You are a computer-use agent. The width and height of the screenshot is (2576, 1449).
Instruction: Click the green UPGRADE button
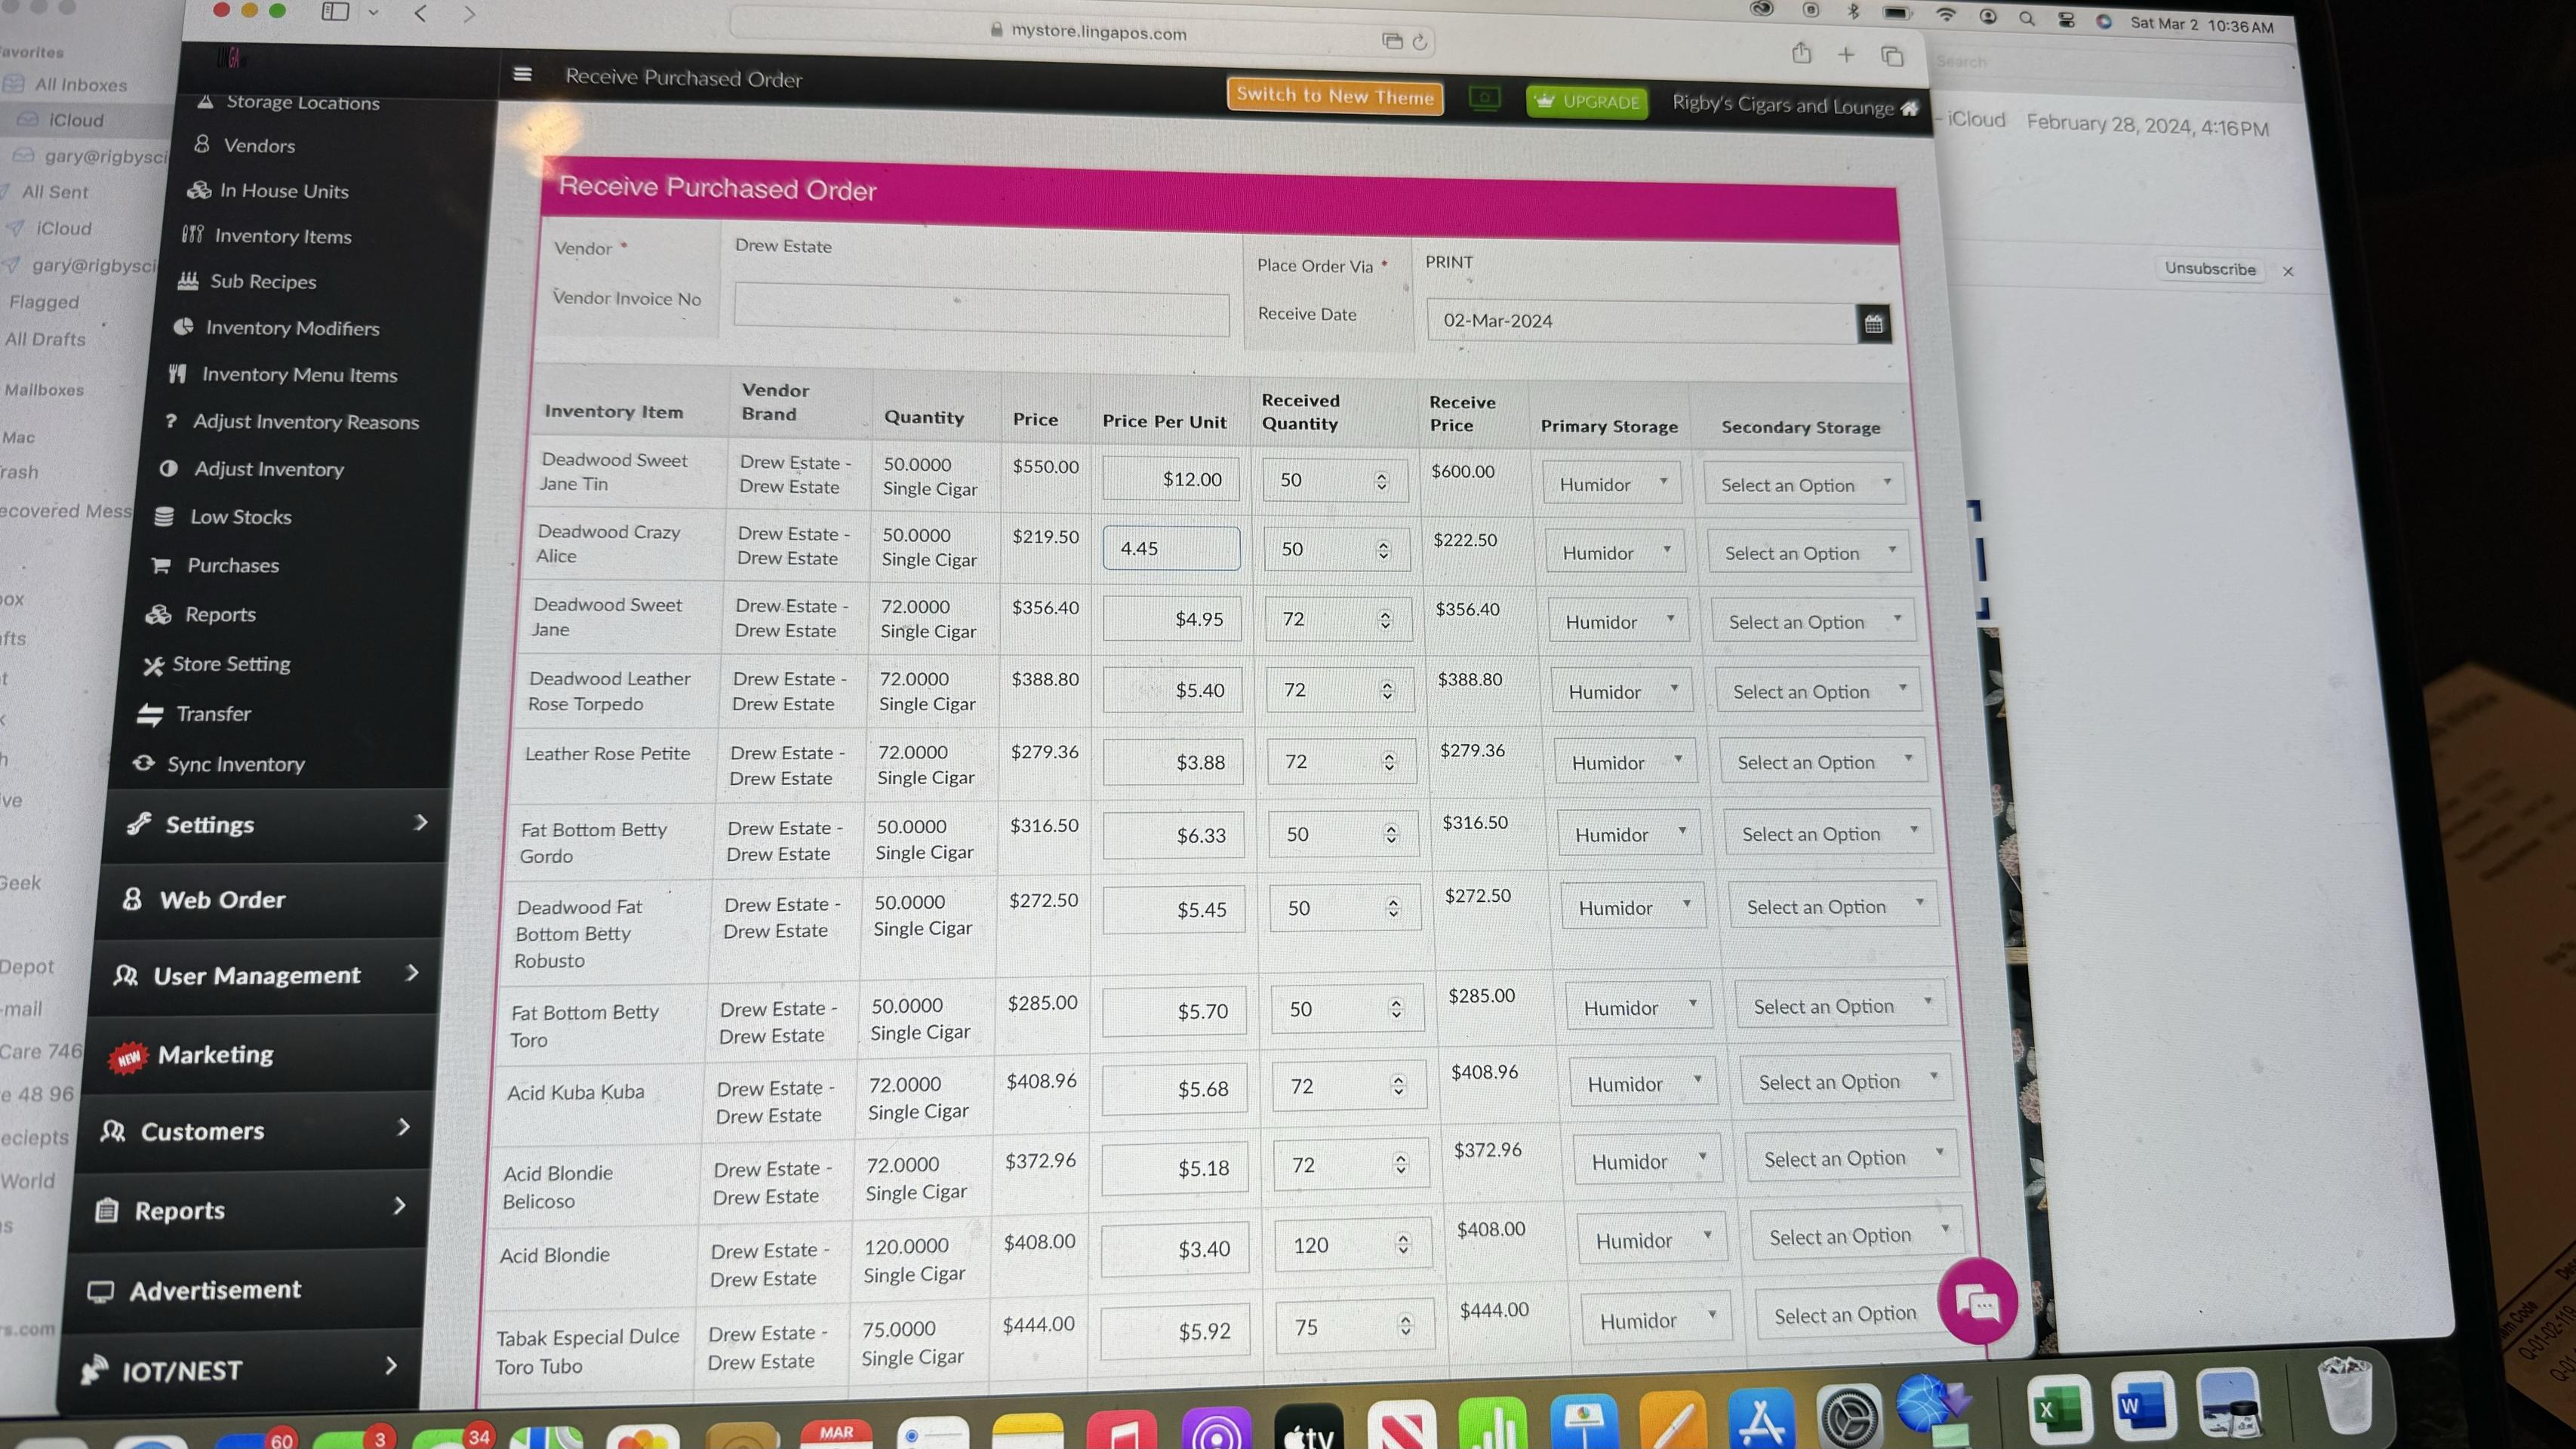[1587, 101]
